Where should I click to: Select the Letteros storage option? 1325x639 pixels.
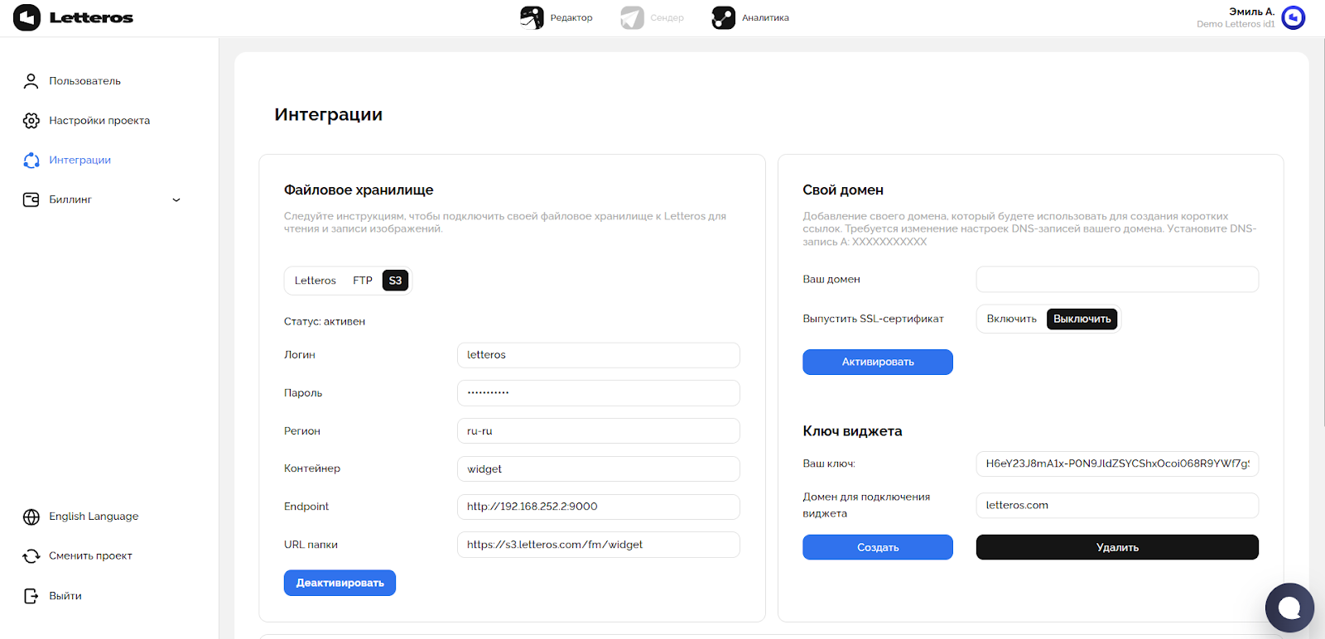tap(315, 281)
